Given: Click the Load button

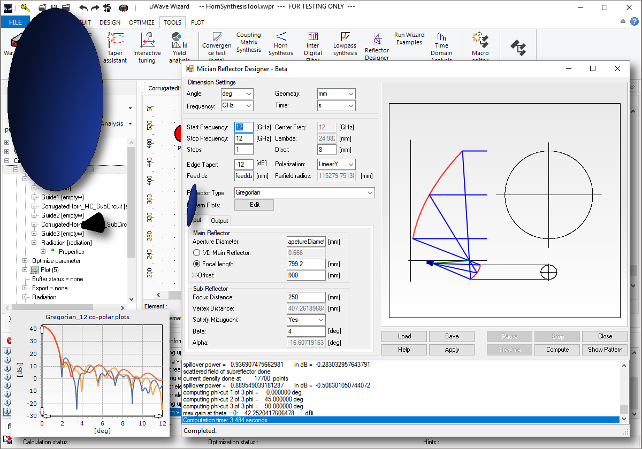Looking at the screenshot, I should tap(404, 336).
